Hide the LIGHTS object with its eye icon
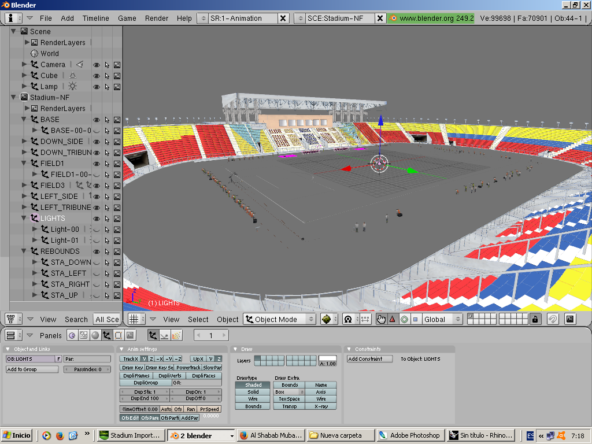The width and height of the screenshot is (592, 444). (x=97, y=219)
